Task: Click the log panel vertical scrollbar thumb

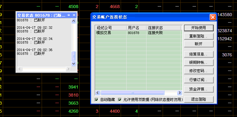Action: pyautogui.click(x=73, y=56)
